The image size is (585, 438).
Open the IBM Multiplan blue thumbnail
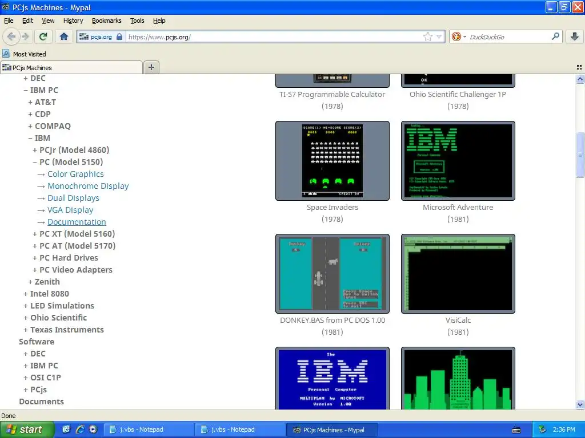(x=332, y=379)
